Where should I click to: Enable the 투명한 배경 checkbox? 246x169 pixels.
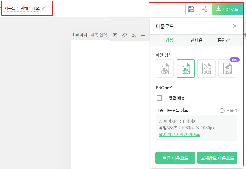[x=159, y=98]
